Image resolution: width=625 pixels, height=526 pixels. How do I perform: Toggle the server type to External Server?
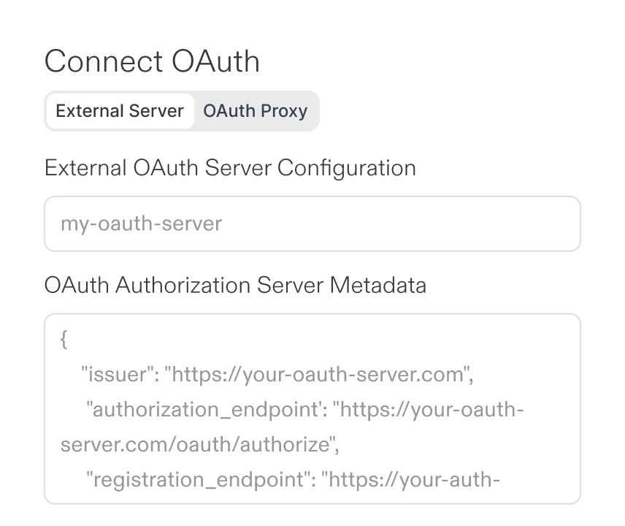119,110
